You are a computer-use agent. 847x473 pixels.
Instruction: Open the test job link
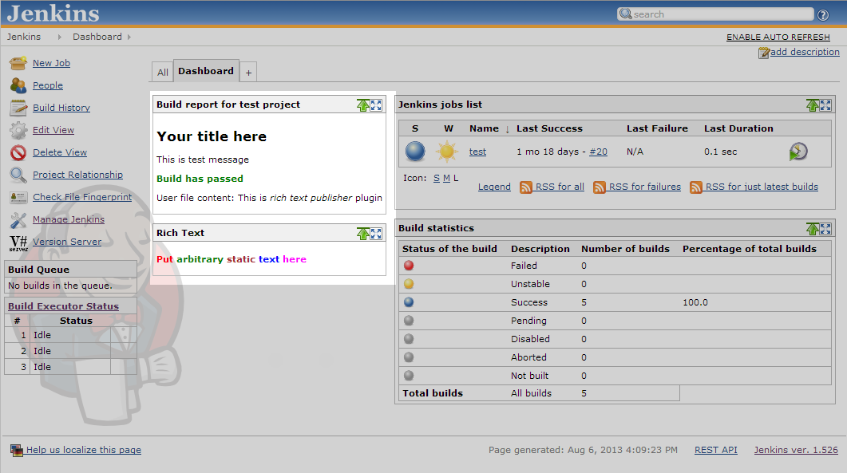click(477, 152)
